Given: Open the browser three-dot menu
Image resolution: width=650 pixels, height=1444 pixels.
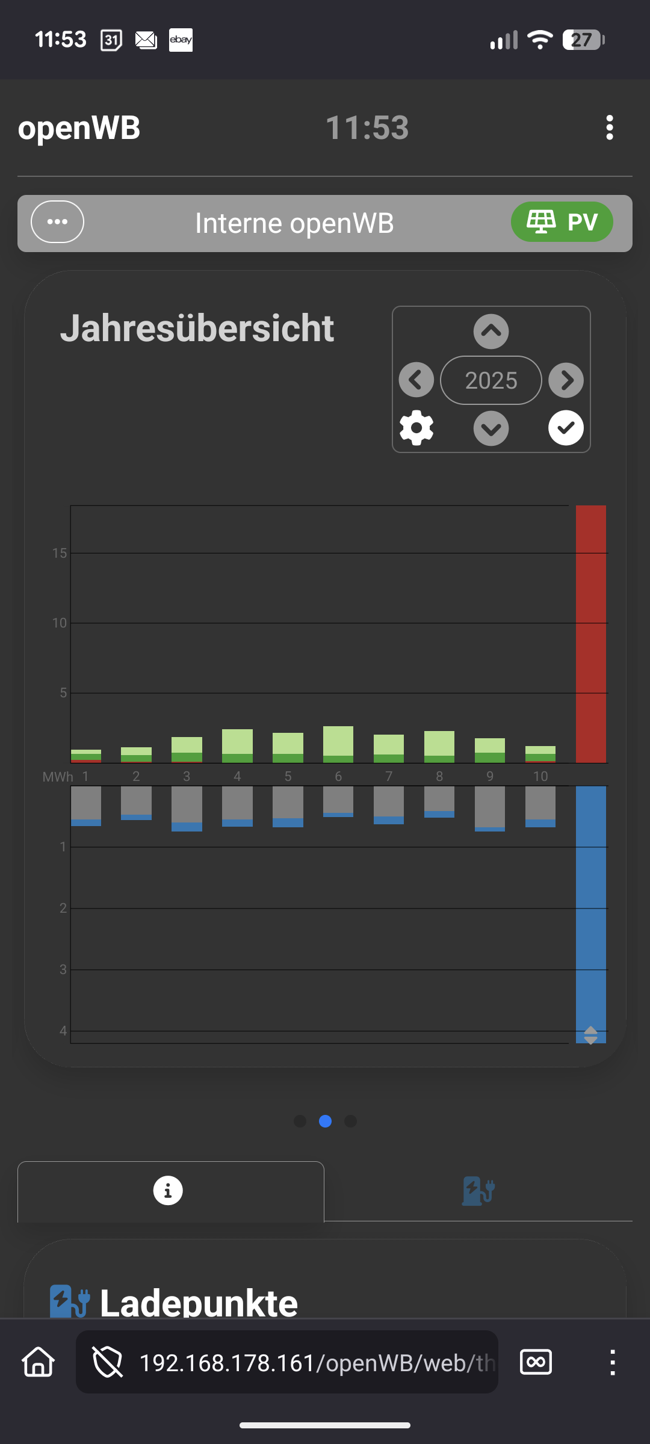Looking at the screenshot, I should pyautogui.click(x=612, y=1362).
